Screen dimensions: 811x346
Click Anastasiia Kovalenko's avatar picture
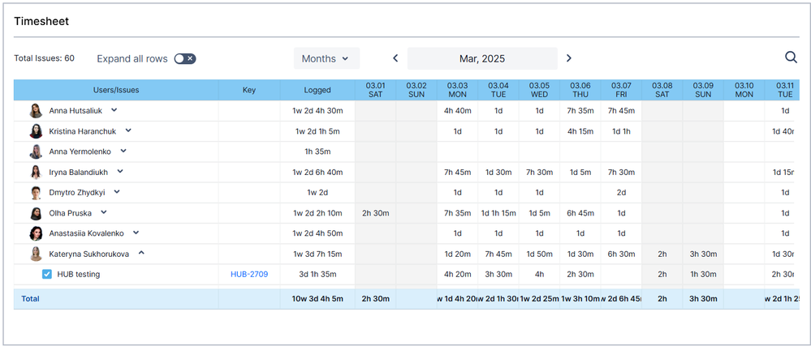pyautogui.click(x=36, y=233)
